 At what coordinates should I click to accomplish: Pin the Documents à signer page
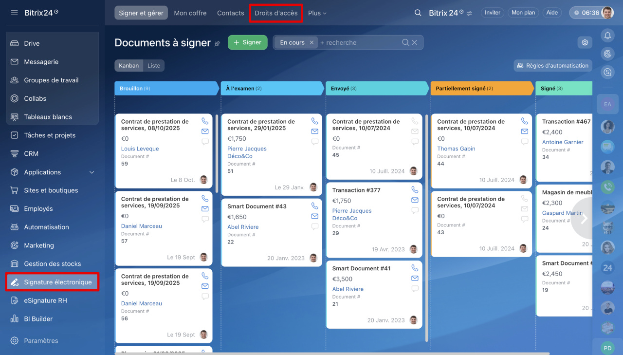coord(218,44)
